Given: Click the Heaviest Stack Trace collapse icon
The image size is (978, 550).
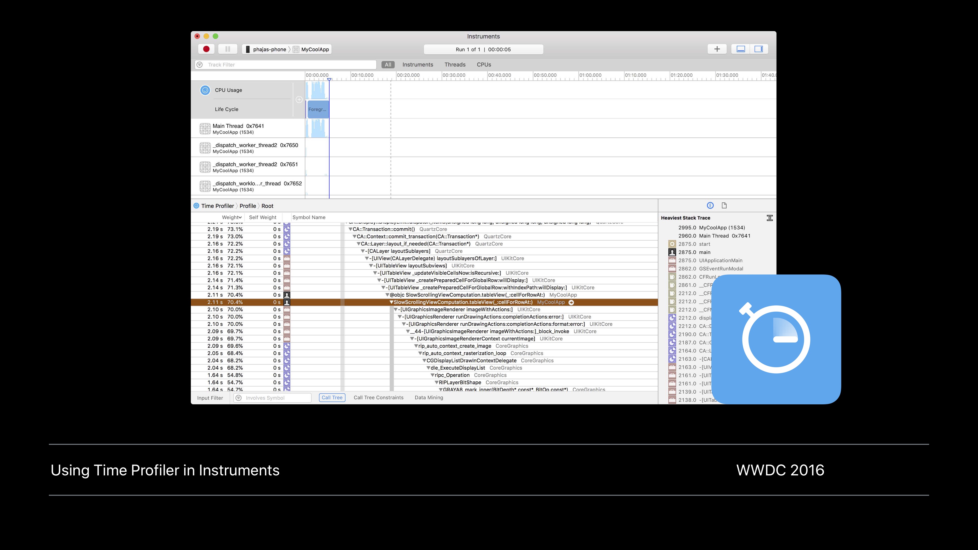Looking at the screenshot, I should 770,218.
